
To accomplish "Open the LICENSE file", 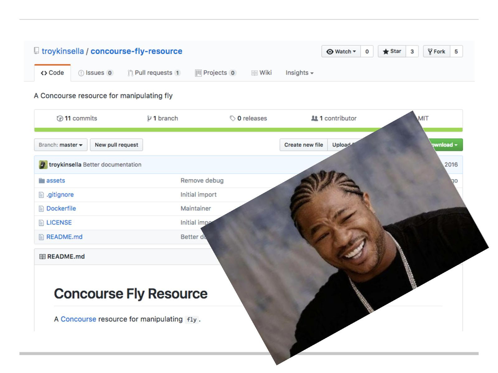I will click(x=59, y=223).
